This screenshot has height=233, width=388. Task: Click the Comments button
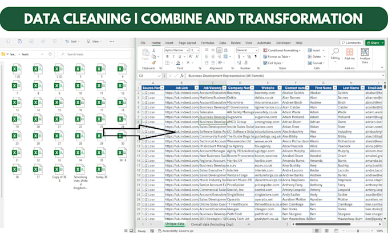coord(351,43)
